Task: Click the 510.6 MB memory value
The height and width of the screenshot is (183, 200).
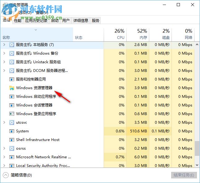Action: click(x=138, y=131)
